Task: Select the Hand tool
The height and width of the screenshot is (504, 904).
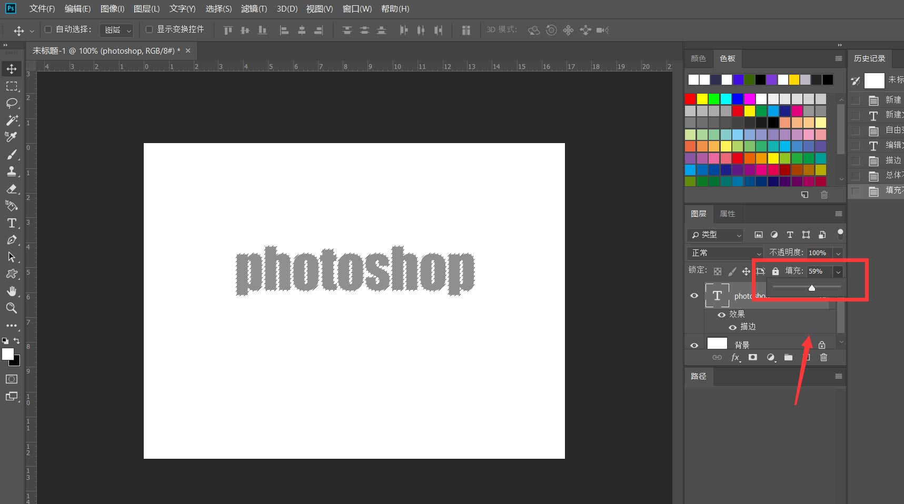Action: coord(12,291)
